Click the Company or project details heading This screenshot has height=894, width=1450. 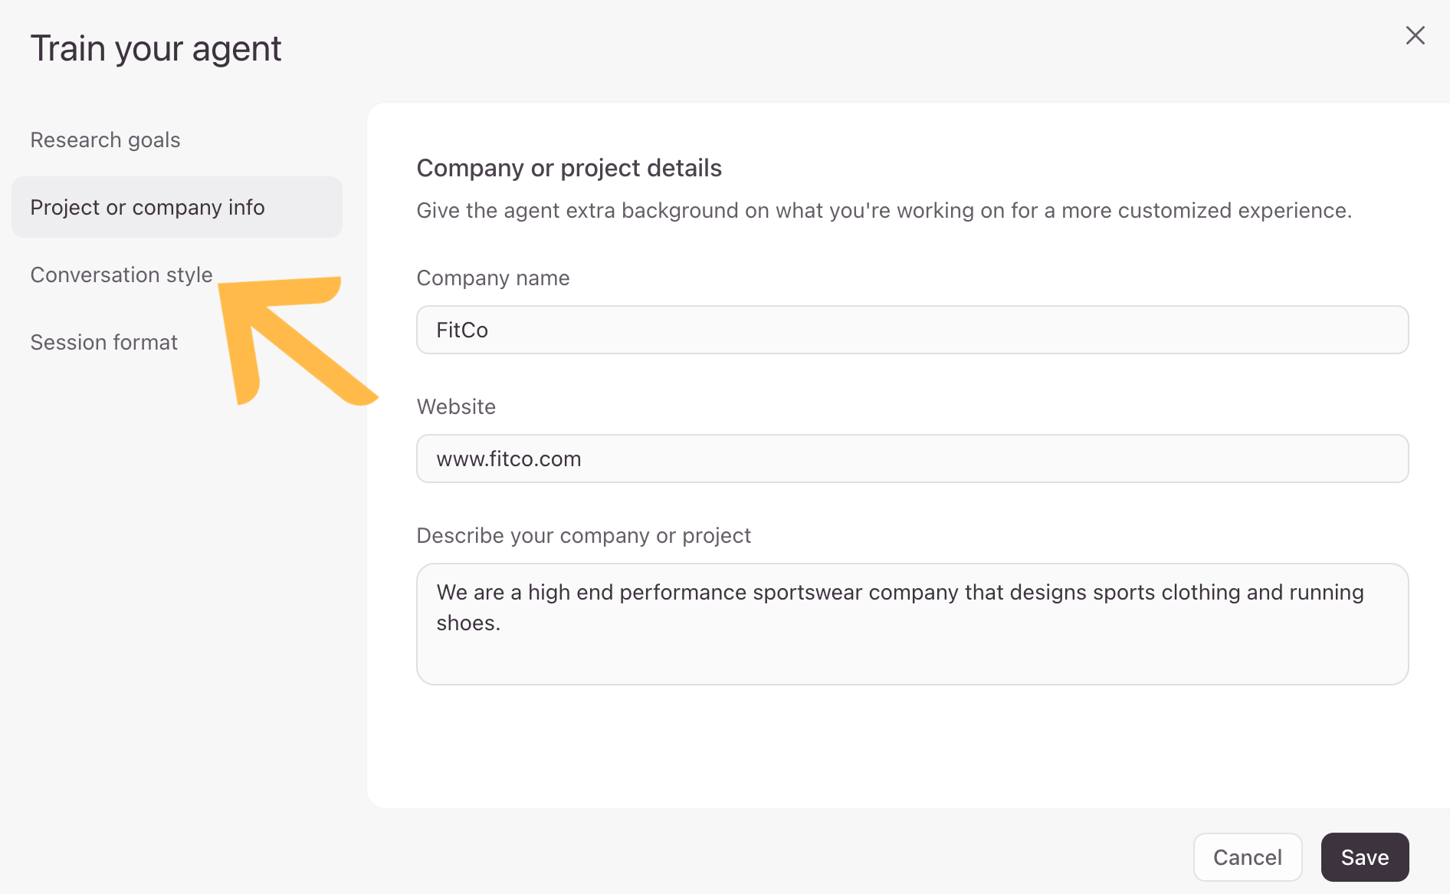click(569, 168)
